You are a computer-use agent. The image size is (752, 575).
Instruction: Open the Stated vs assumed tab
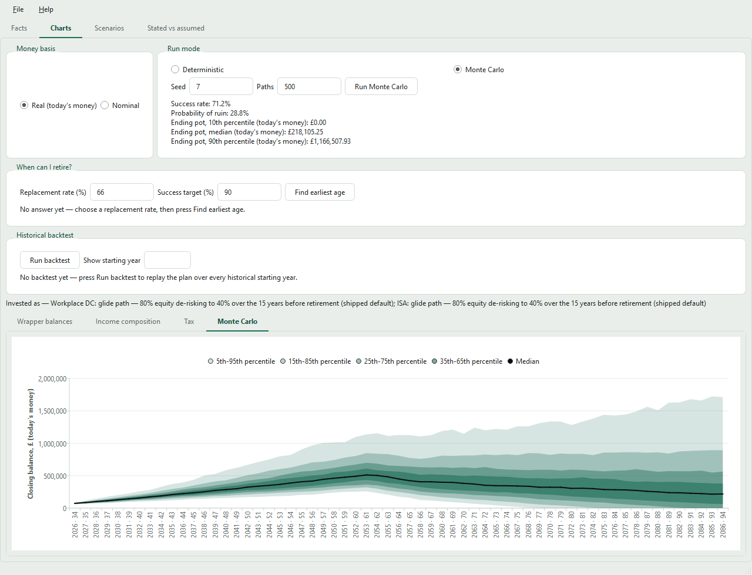tap(176, 28)
